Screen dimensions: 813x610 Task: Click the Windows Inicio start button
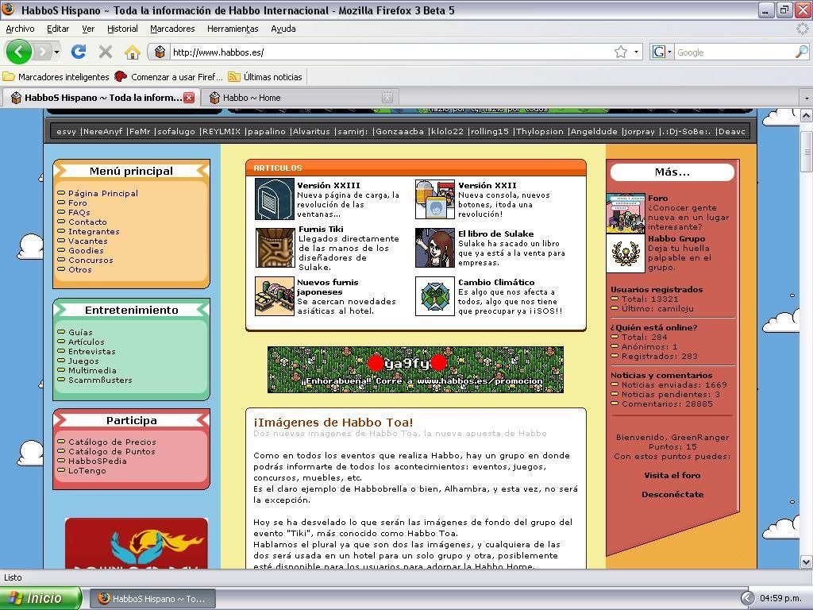[40, 598]
